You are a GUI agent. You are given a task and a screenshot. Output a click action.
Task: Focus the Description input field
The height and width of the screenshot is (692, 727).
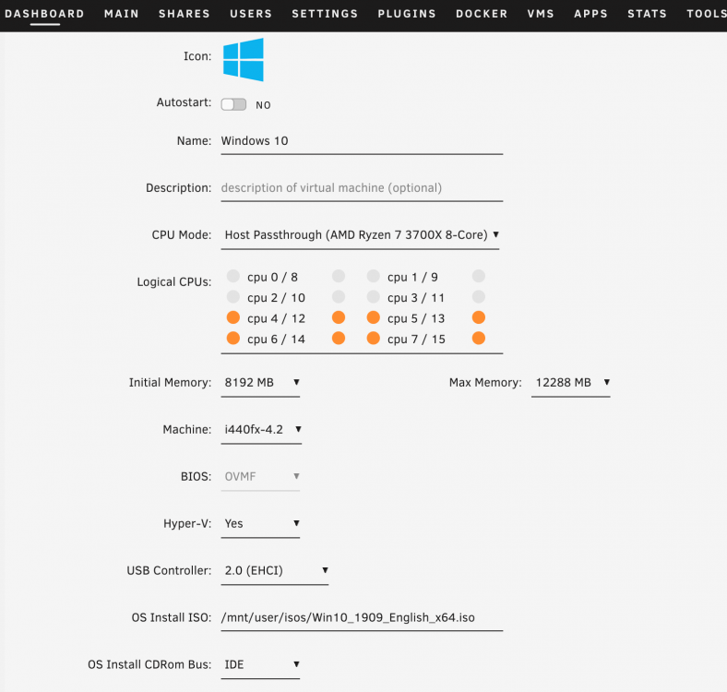click(362, 188)
